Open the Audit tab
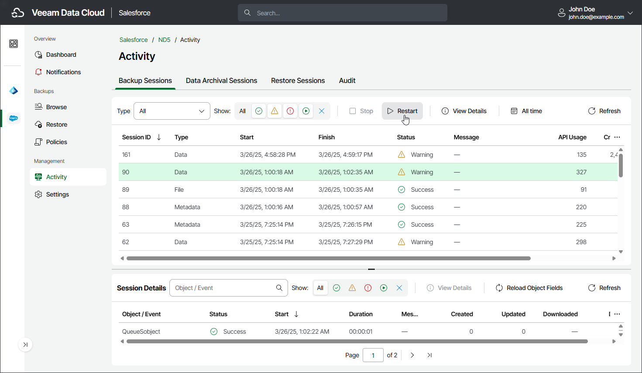The image size is (642, 373). [x=347, y=80]
